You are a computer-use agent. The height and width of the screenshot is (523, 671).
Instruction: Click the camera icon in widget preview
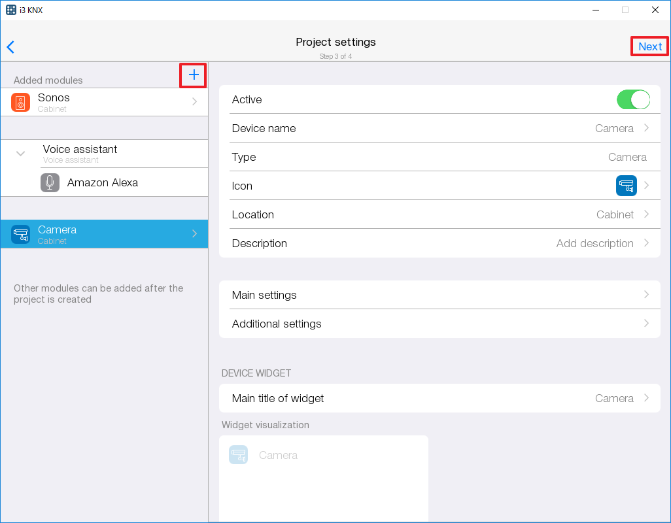(238, 455)
